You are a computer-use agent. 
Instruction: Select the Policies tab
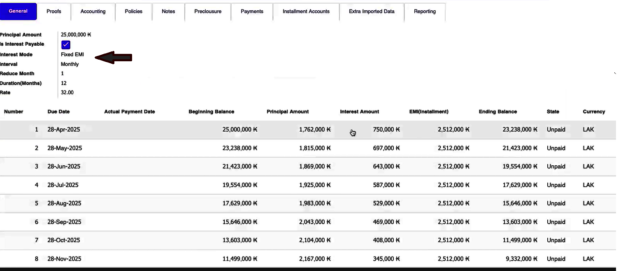(134, 12)
